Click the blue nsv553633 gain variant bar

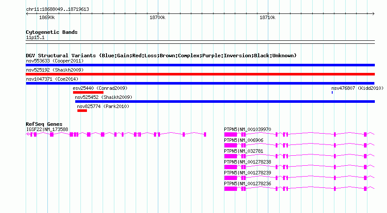200,65
